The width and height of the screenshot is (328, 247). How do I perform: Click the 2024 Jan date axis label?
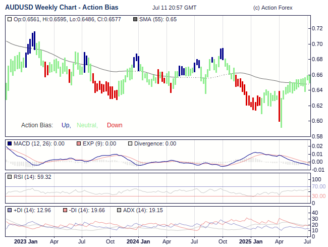tap(138, 241)
